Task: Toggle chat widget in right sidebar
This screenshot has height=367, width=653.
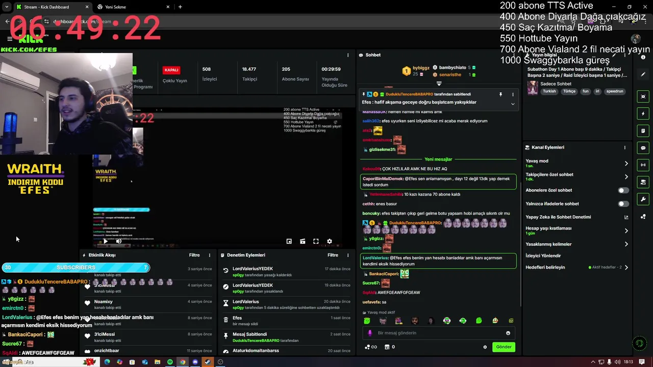Action: [x=643, y=148]
